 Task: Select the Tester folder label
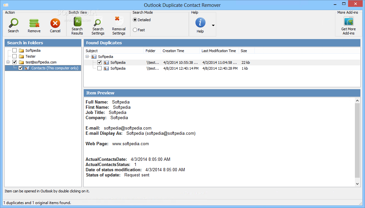(x=31, y=56)
